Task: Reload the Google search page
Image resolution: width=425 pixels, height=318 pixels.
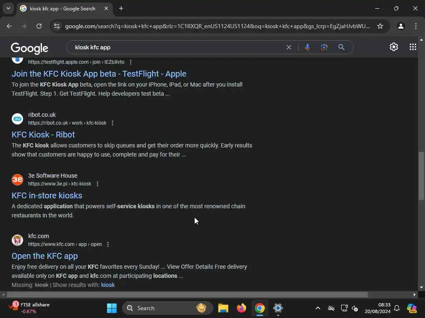Action: point(39,26)
